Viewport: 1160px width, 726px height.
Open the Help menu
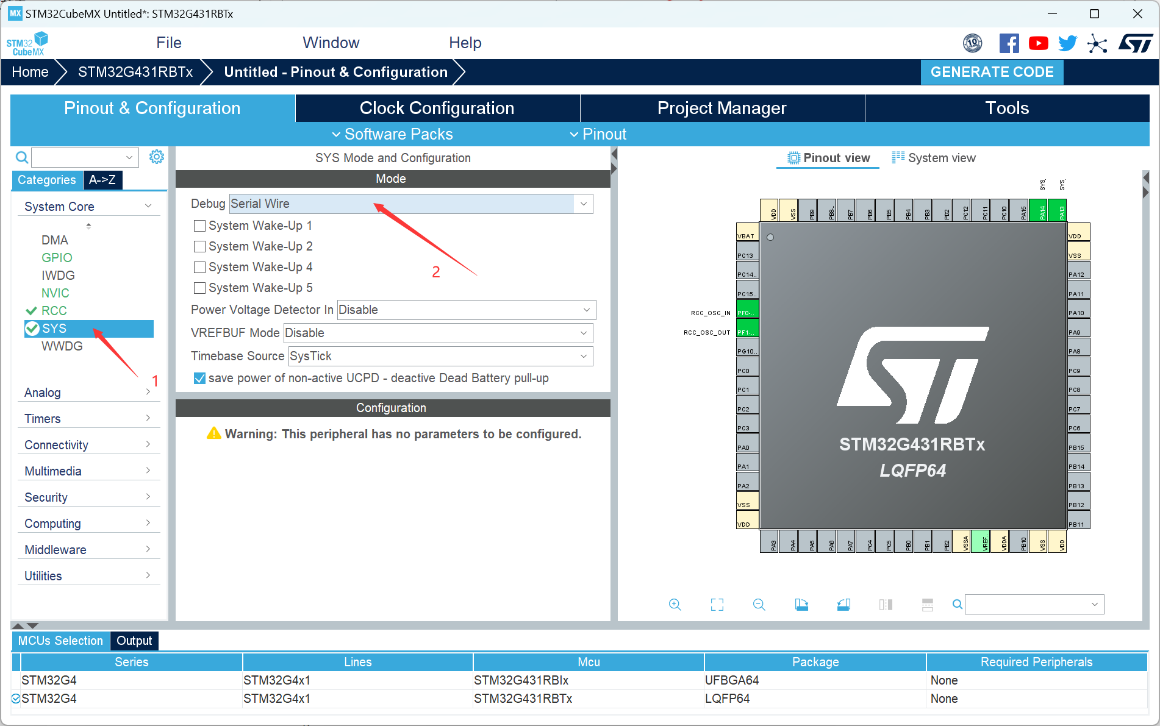(465, 43)
